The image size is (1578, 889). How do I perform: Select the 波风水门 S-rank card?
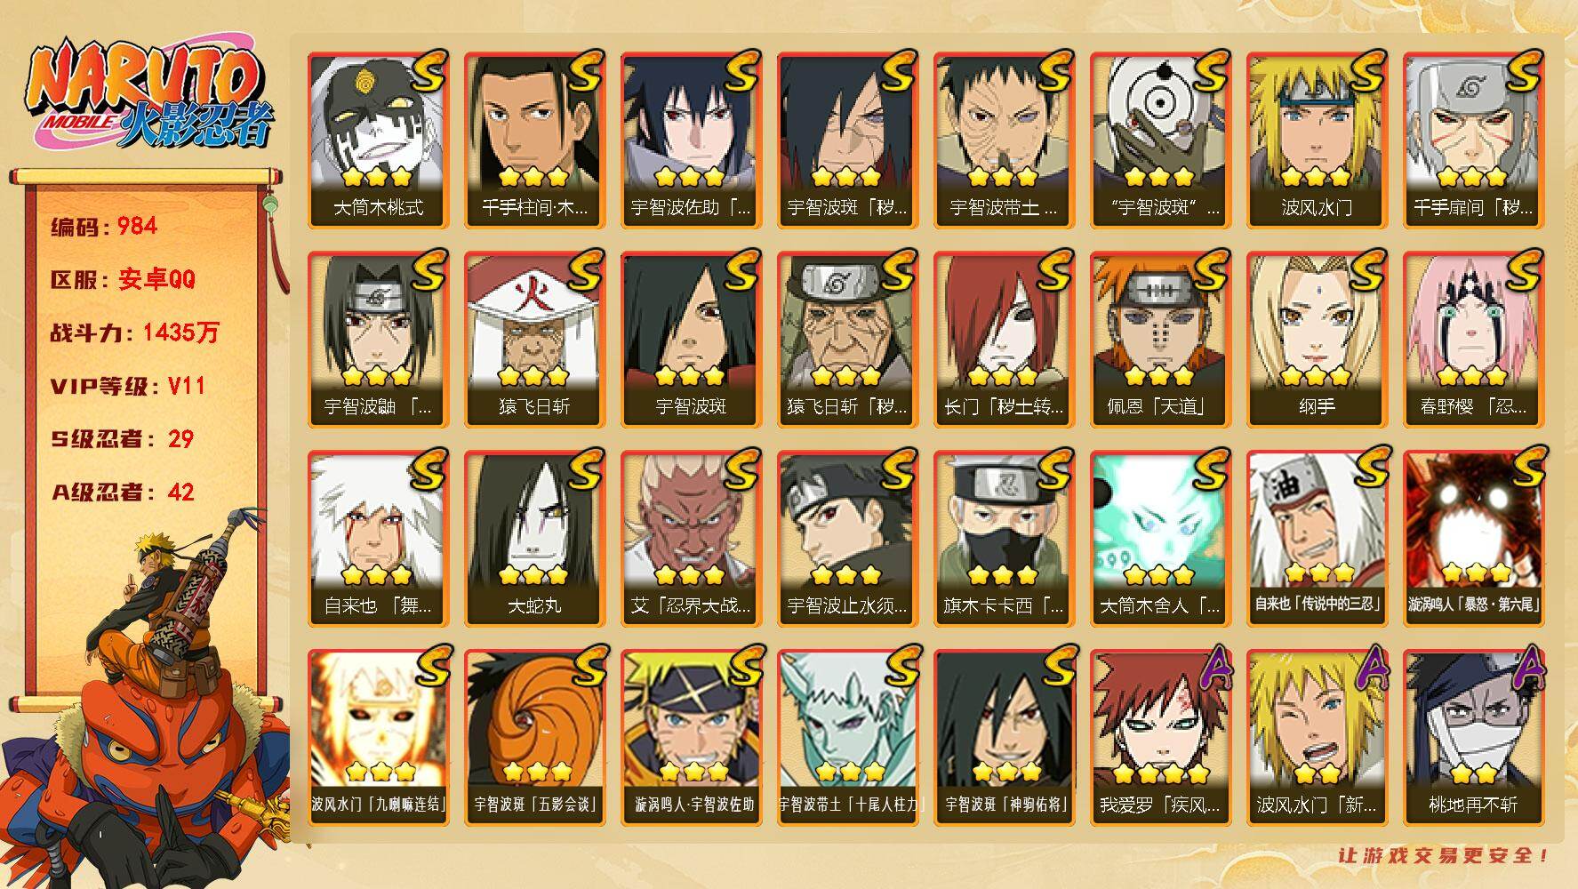[x=1317, y=140]
